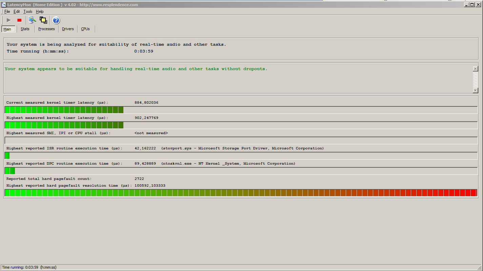Image resolution: width=483 pixels, height=271 pixels.
Task: Stop the monitor with red square
Action: (x=19, y=20)
